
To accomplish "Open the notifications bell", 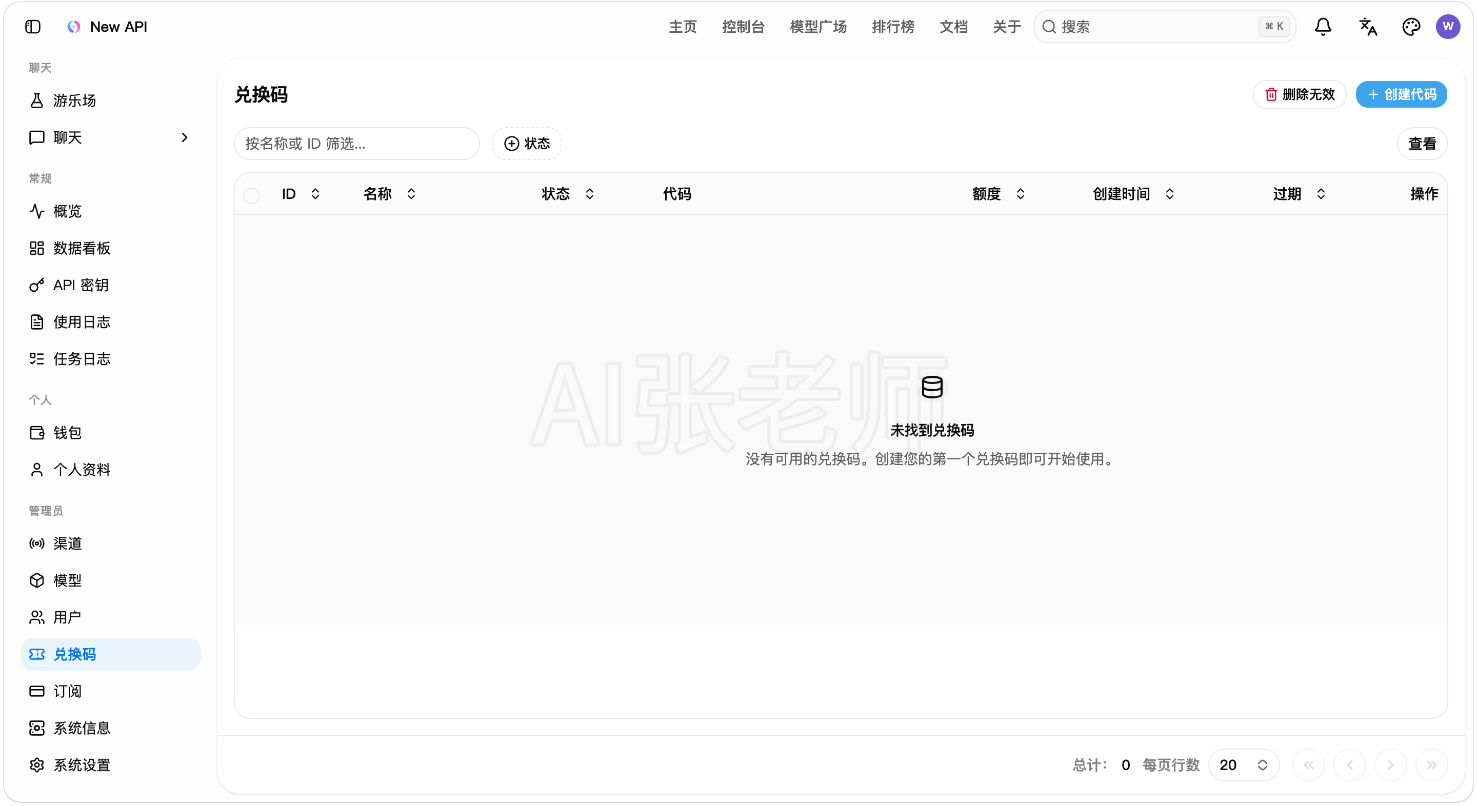I will pyautogui.click(x=1323, y=26).
